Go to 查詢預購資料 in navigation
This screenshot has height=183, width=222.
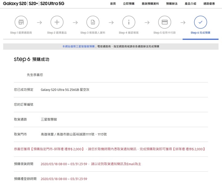pyautogui.click(x=150, y=4)
